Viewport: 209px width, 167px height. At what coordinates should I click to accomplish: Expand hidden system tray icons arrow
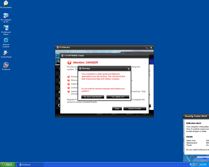191,165
